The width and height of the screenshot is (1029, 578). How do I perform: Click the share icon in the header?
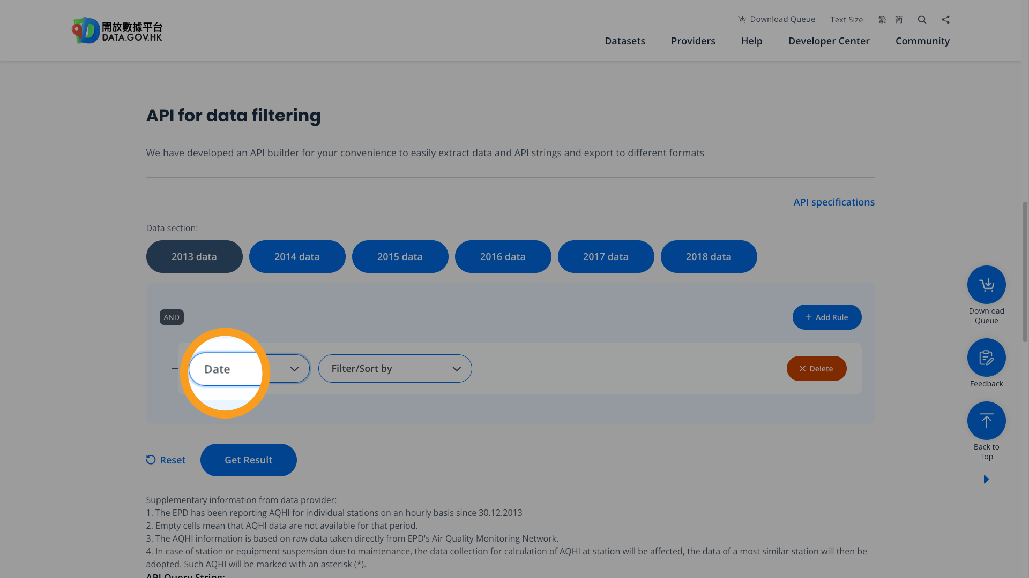(945, 19)
